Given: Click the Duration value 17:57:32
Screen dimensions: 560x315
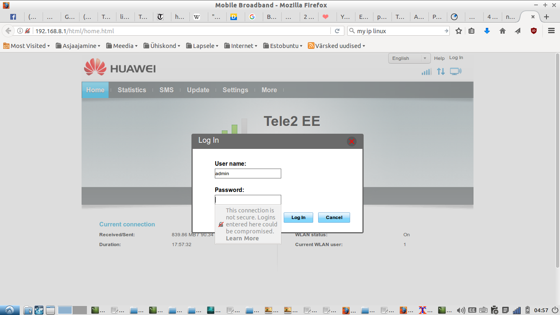Looking at the screenshot, I should [182, 244].
